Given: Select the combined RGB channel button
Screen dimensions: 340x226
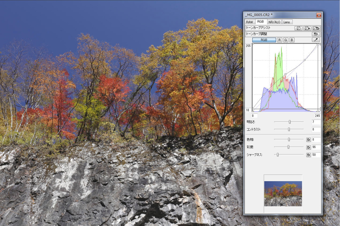Looking at the screenshot, I should (x=264, y=40).
